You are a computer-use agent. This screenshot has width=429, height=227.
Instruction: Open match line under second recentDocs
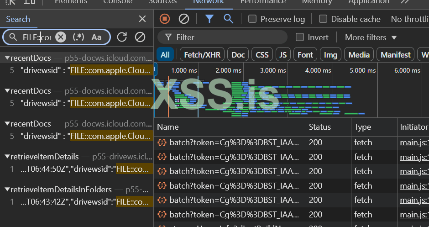point(77,103)
